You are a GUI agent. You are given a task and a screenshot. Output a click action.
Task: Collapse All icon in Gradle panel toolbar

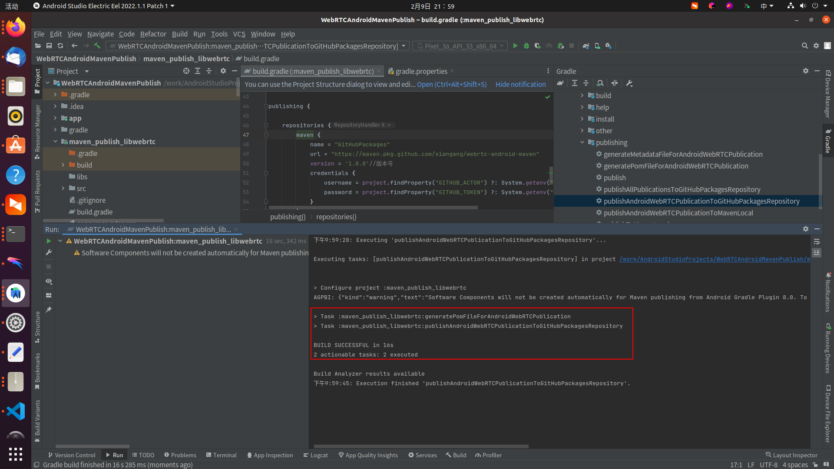(x=586, y=83)
